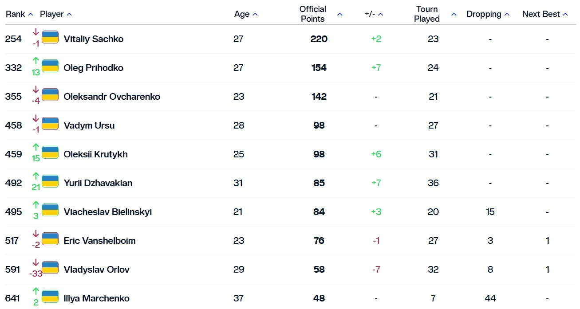Sort by Dropping points column
This screenshot has width=580, height=309.
click(507, 14)
